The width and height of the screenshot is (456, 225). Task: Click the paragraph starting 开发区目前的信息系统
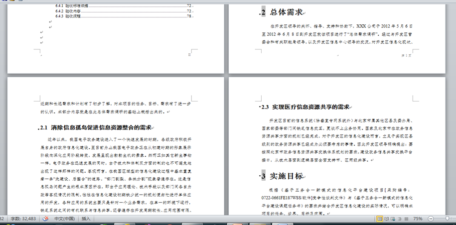tap(337, 140)
